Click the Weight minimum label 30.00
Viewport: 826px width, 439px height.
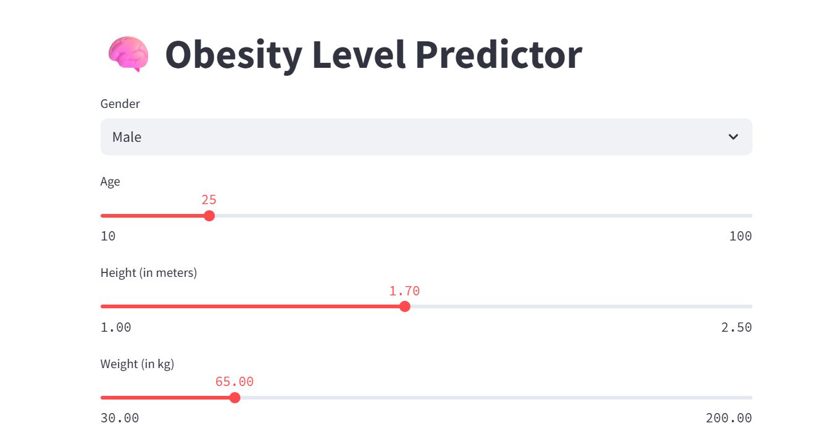click(120, 418)
